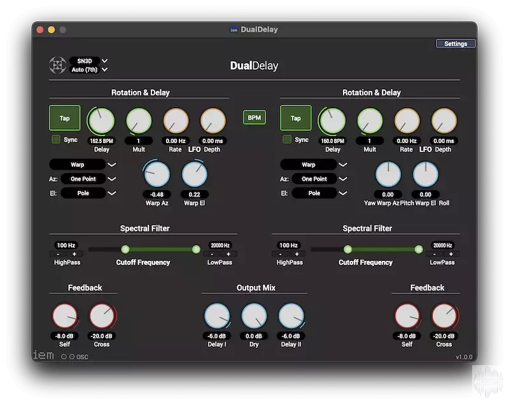Decrease right HighPass with minus button
The width and height of the screenshot is (509, 404).
(x=281, y=254)
